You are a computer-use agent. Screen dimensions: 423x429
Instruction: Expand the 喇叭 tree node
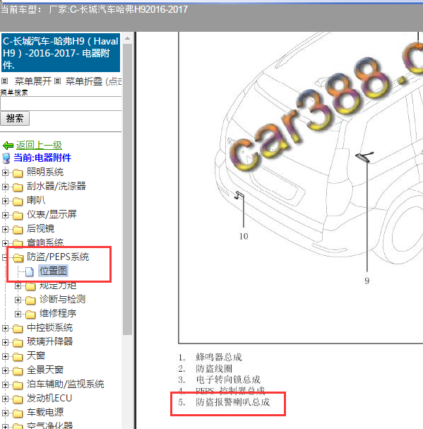click(x=5, y=201)
